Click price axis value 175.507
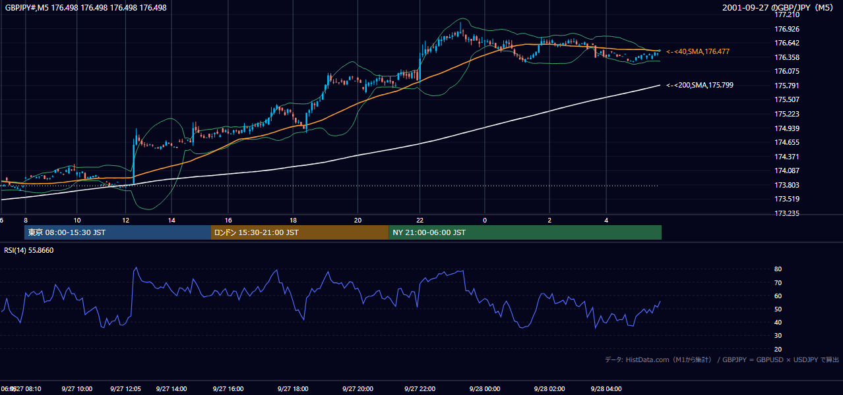Image resolution: width=843 pixels, height=395 pixels. pyautogui.click(x=787, y=99)
